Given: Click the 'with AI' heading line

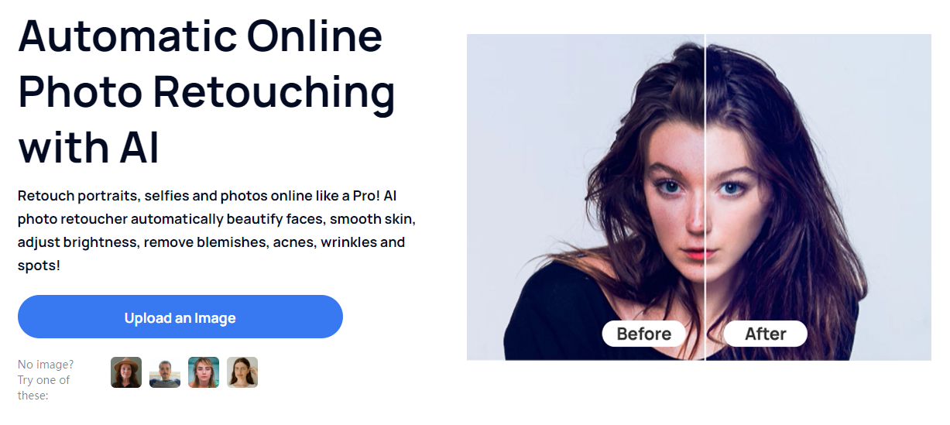Looking at the screenshot, I should pos(88,147).
